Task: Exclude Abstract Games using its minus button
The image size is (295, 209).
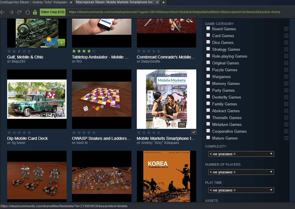Action: click(286, 111)
